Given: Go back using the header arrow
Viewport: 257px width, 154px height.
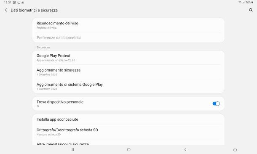Looking at the screenshot, I should pyautogui.click(x=6, y=10).
